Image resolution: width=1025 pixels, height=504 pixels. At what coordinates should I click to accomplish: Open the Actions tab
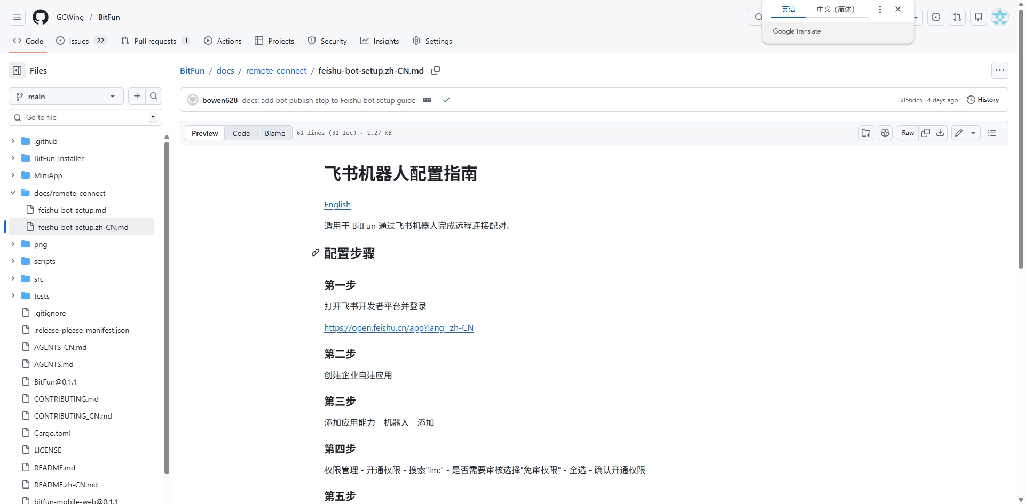[x=223, y=41]
